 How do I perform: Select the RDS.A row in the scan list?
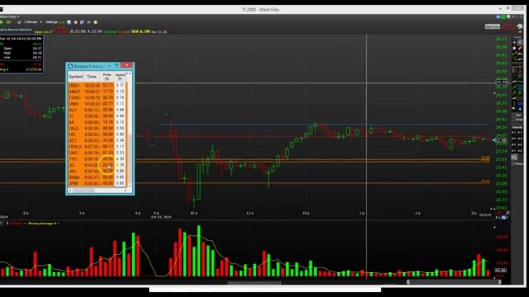[x=97, y=147]
